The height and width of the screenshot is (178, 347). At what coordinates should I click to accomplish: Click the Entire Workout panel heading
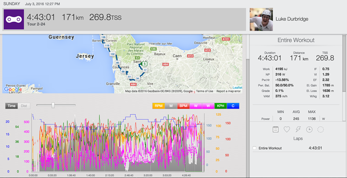pos(296,40)
